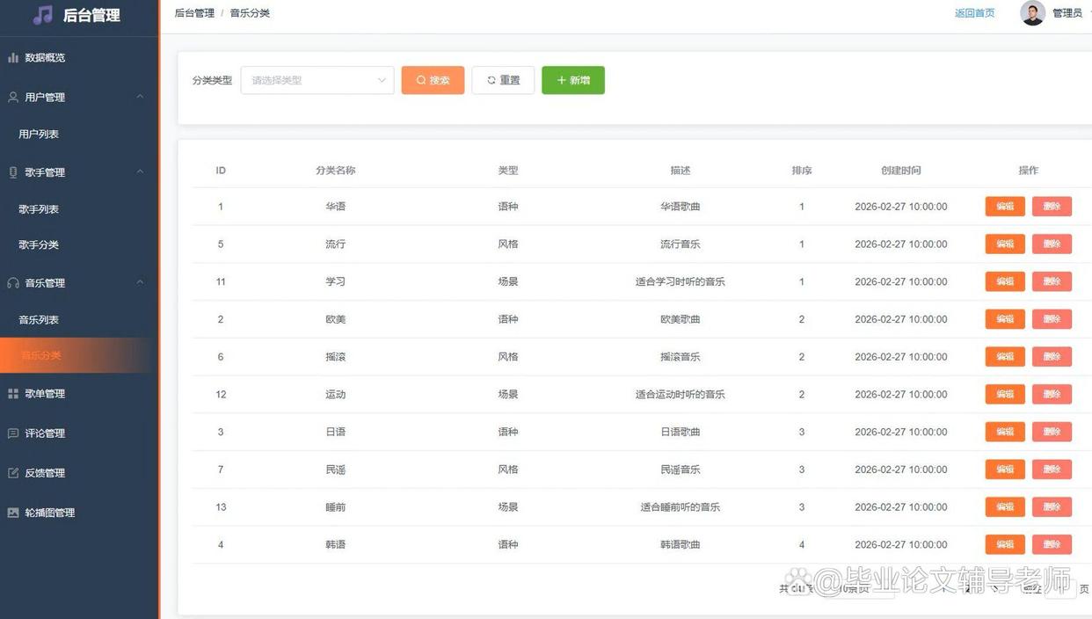Image resolution: width=1092 pixels, height=619 pixels.
Task: Click 管理员 user name
Action: click(1067, 13)
